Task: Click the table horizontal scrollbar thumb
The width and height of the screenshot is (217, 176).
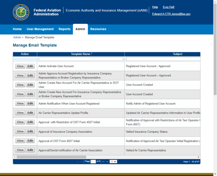Action: (x=51, y=157)
